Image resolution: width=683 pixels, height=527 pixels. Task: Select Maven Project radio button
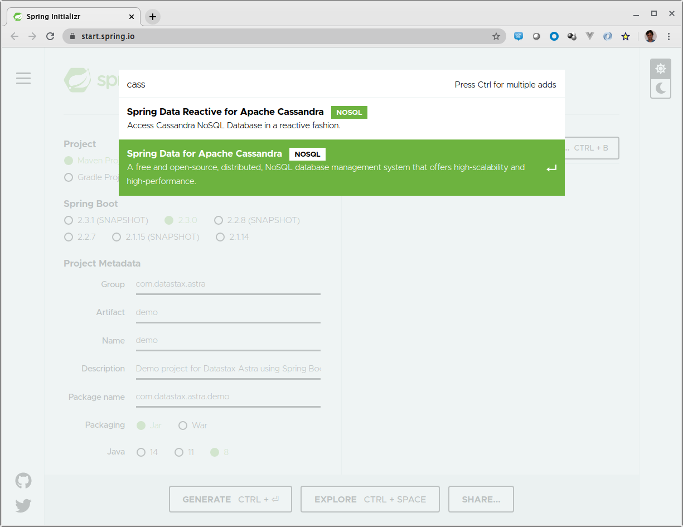[69, 161]
